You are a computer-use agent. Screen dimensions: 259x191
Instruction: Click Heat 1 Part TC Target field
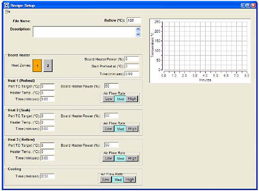point(48,86)
